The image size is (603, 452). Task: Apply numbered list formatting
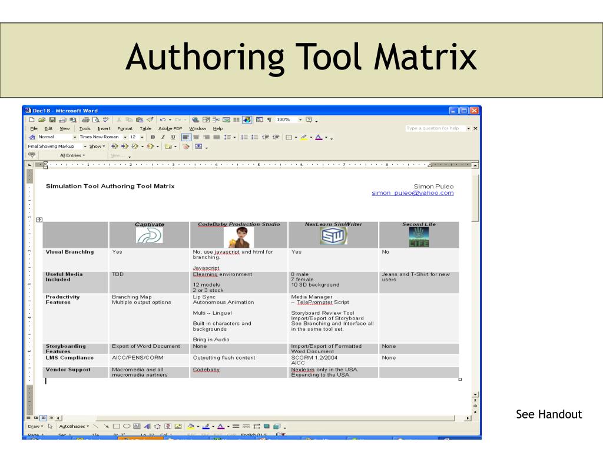click(x=244, y=137)
